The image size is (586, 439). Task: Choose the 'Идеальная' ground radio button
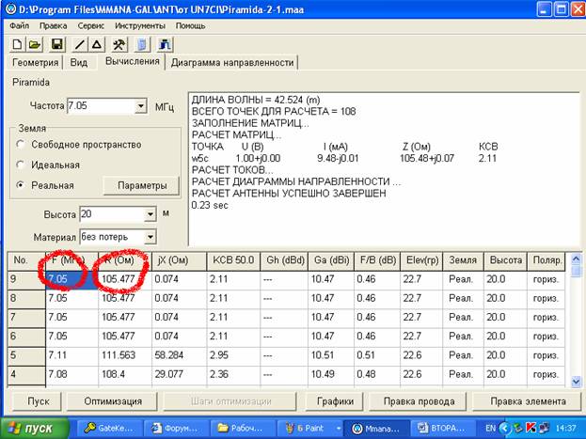21,165
